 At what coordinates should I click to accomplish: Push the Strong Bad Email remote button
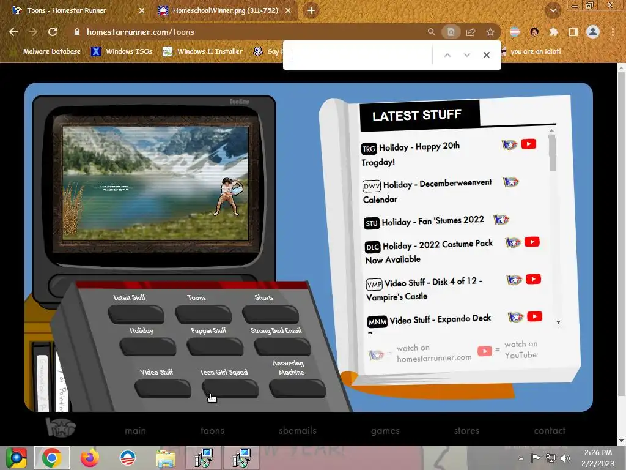(282, 346)
